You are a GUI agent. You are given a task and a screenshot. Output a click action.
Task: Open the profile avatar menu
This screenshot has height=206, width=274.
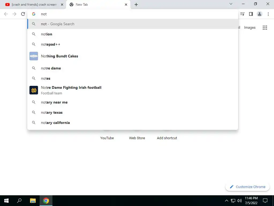(x=260, y=14)
